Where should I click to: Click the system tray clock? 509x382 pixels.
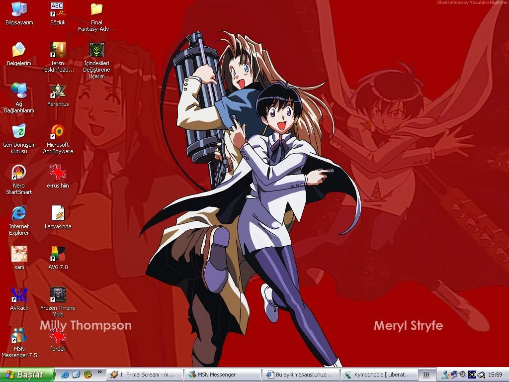coord(495,375)
